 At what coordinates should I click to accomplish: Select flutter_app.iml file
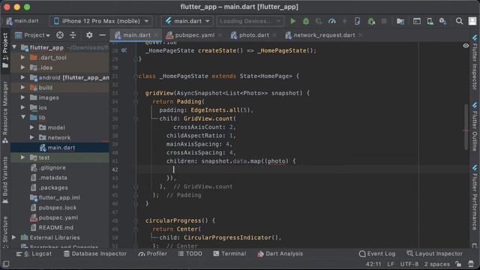click(60, 197)
